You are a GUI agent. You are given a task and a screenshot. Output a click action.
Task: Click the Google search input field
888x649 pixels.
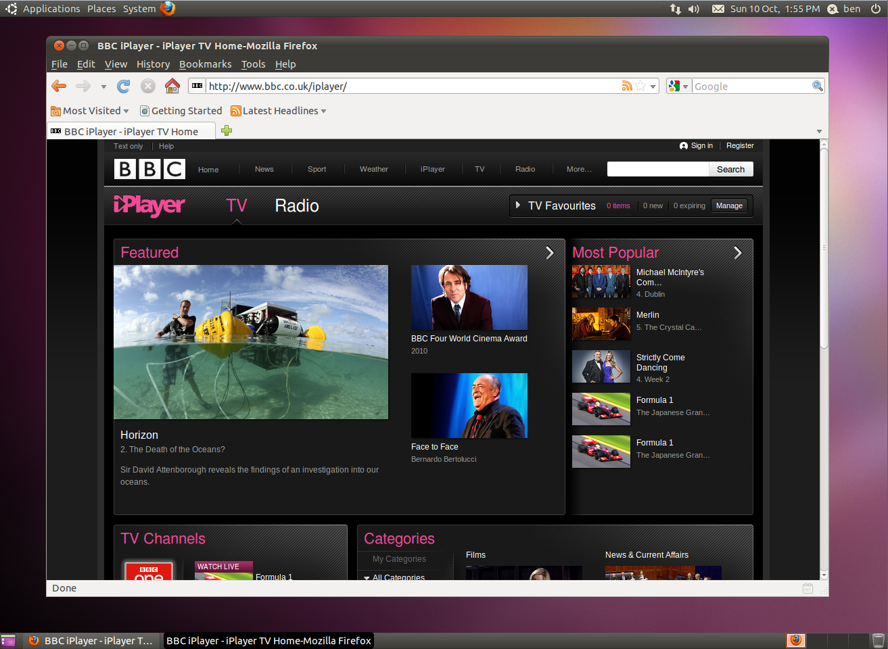click(x=751, y=86)
